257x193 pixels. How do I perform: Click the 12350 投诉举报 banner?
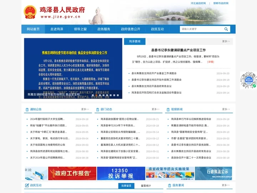121,173
